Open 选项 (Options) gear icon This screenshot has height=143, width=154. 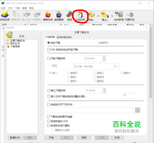point(70,16)
